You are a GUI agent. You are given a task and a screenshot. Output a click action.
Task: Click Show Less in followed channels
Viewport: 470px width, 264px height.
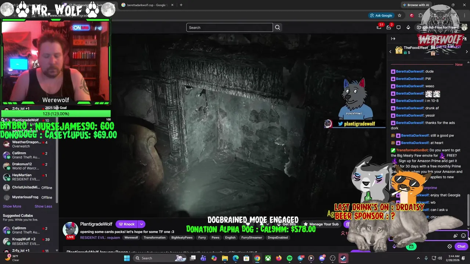pos(43,206)
